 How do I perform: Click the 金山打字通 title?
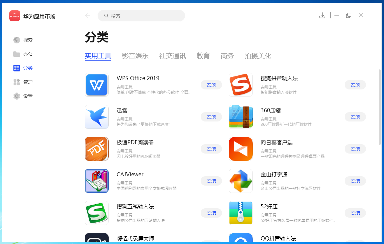274,174
